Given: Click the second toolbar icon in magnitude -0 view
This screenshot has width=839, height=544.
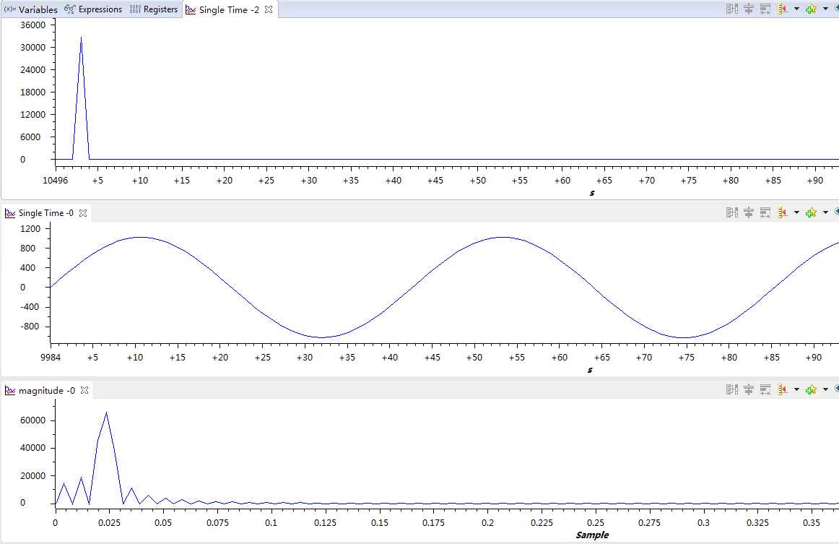Looking at the screenshot, I should [x=749, y=389].
